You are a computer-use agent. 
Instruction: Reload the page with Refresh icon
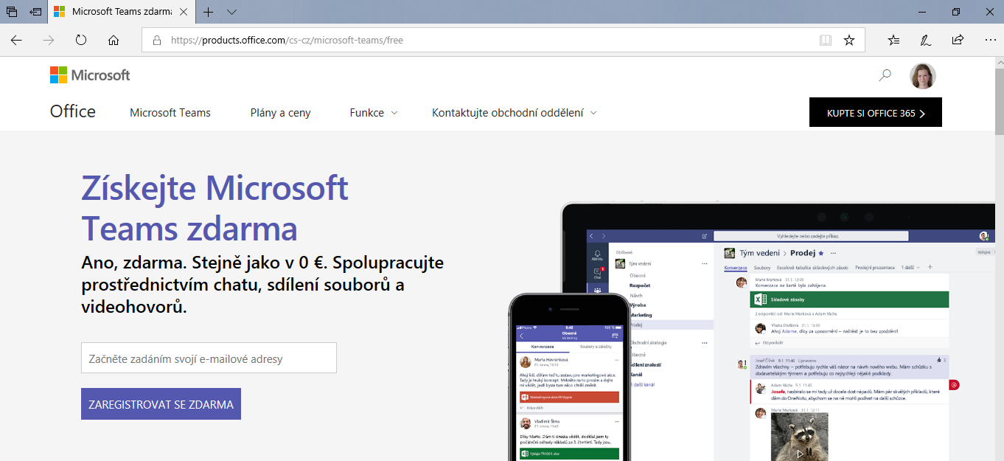[x=81, y=40]
